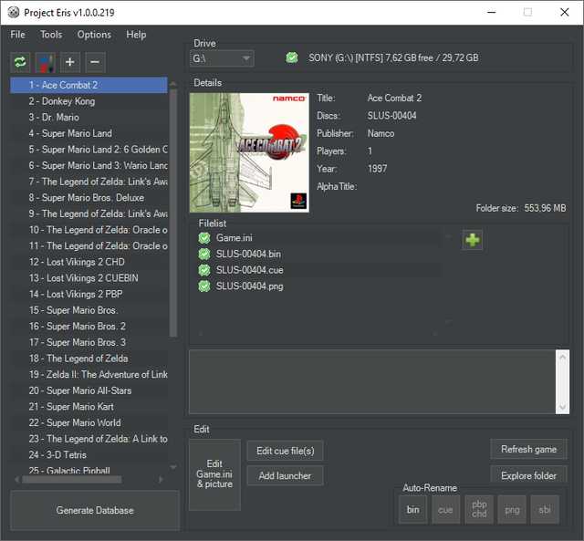This screenshot has width=584, height=541.
Task: Click the green plus add file icon
Action: point(473,240)
